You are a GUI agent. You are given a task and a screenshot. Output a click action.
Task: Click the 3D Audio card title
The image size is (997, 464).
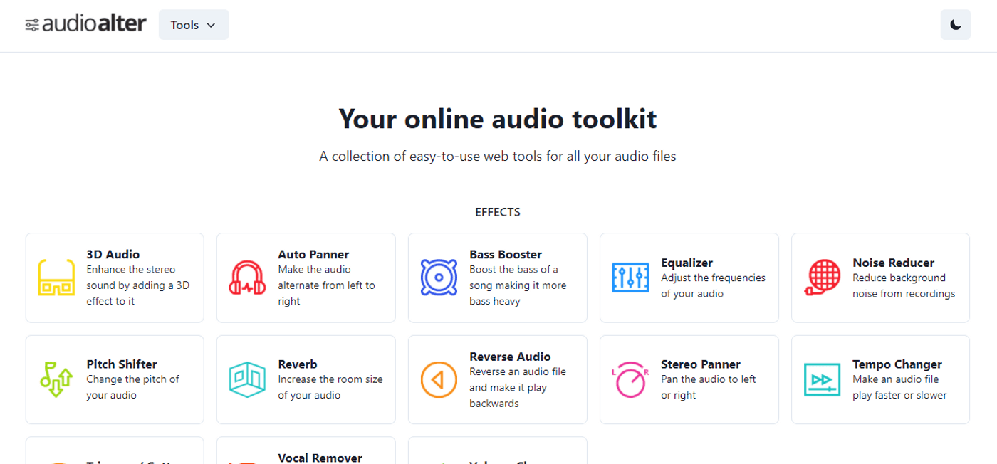click(x=113, y=254)
